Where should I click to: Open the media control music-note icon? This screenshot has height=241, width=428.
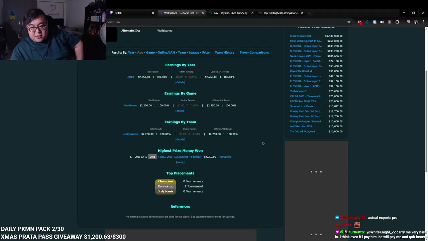408,22
